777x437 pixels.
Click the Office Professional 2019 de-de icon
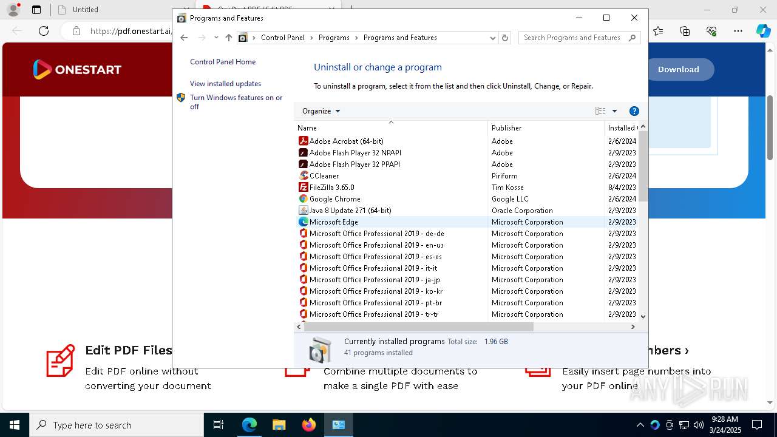coord(304,233)
